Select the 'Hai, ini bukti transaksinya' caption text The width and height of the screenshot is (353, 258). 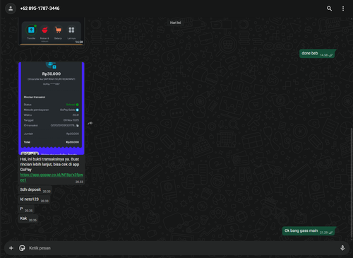point(49,165)
